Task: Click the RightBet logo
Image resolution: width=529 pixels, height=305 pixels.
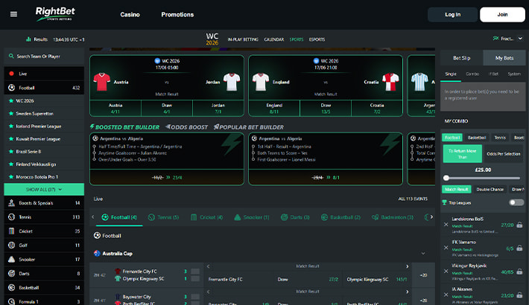Action: click(x=55, y=14)
